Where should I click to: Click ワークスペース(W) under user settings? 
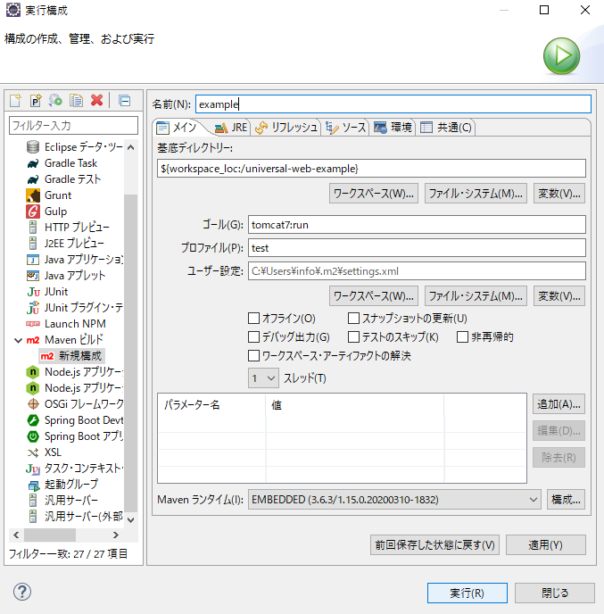374,295
